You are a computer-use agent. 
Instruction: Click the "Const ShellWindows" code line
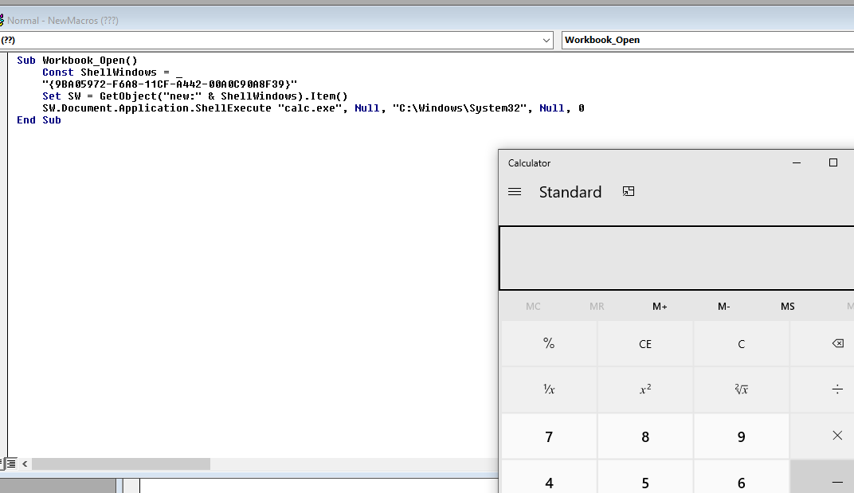(x=112, y=72)
